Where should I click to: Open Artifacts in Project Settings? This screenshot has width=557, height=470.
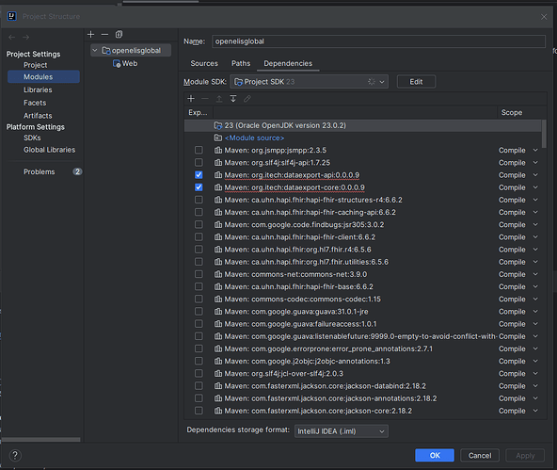pyautogui.click(x=38, y=116)
